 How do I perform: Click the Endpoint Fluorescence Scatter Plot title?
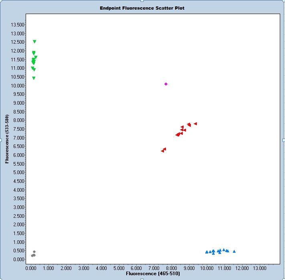click(142, 8)
